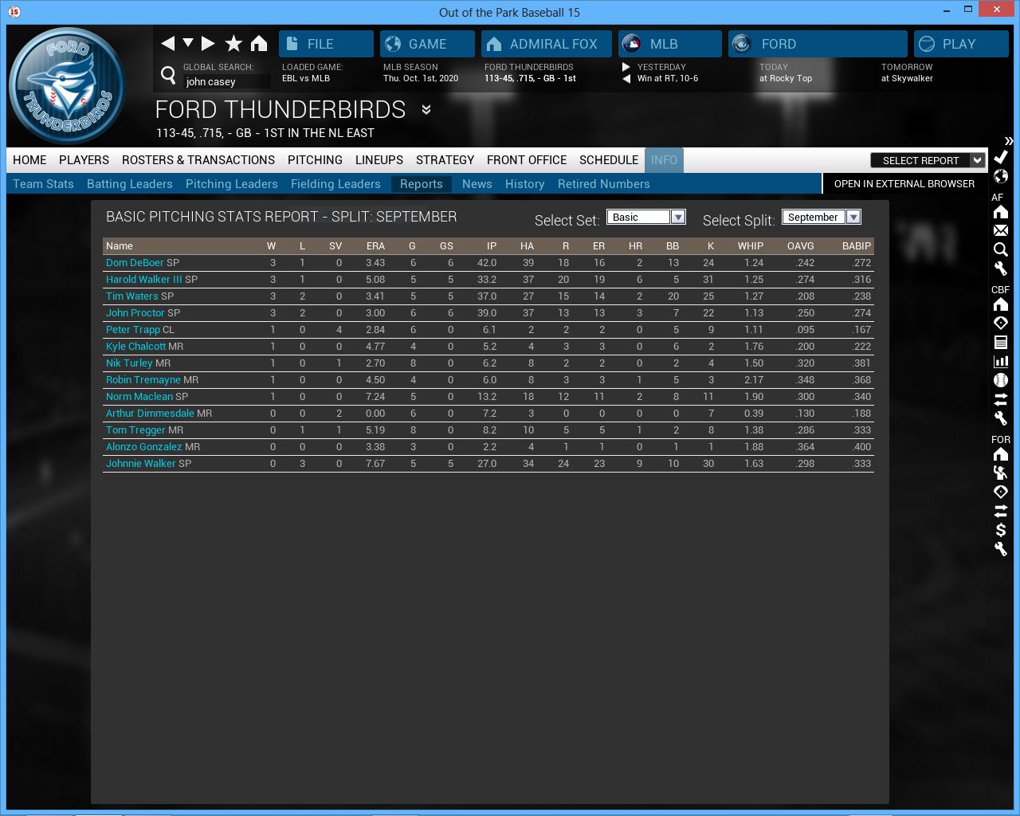Open the Select Split dropdown
Screen dimensions: 1020x816
pyautogui.click(x=853, y=218)
